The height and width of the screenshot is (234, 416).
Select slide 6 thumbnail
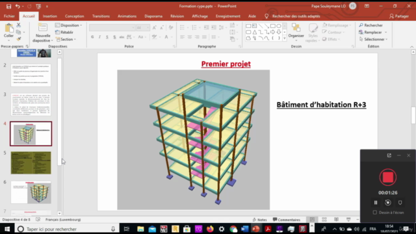pyautogui.click(x=31, y=192)
